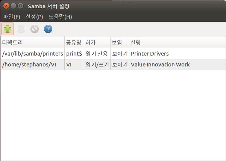This screenshot has height=161, width=226.
Task: Click the green plus add share icon
Action: coord(8,29)
